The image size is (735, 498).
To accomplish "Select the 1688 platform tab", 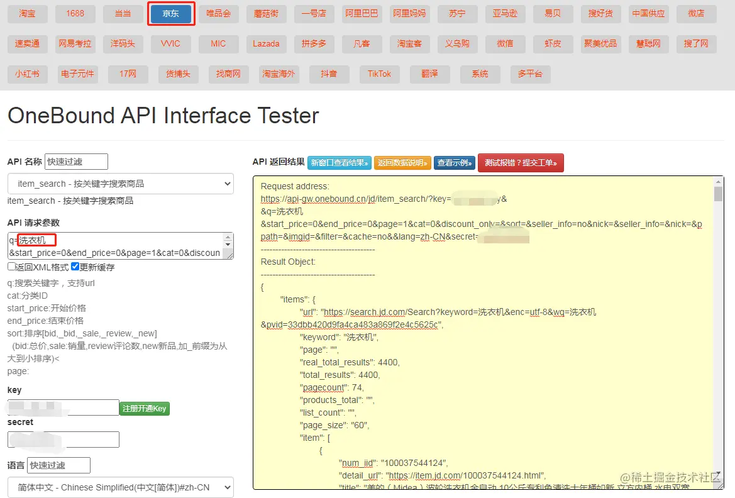I will [x=75, y=14].
